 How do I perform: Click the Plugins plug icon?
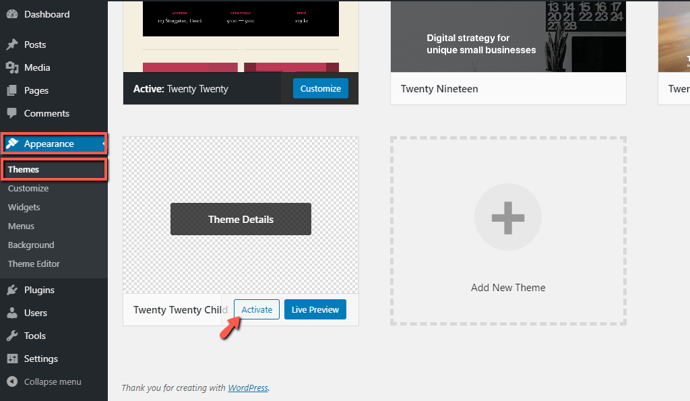click(x=12, y=290)
